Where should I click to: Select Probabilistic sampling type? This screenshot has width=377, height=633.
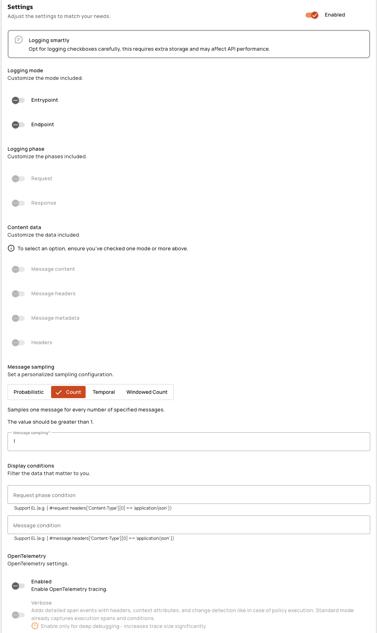pyautogui.click(x=29, y=392)
